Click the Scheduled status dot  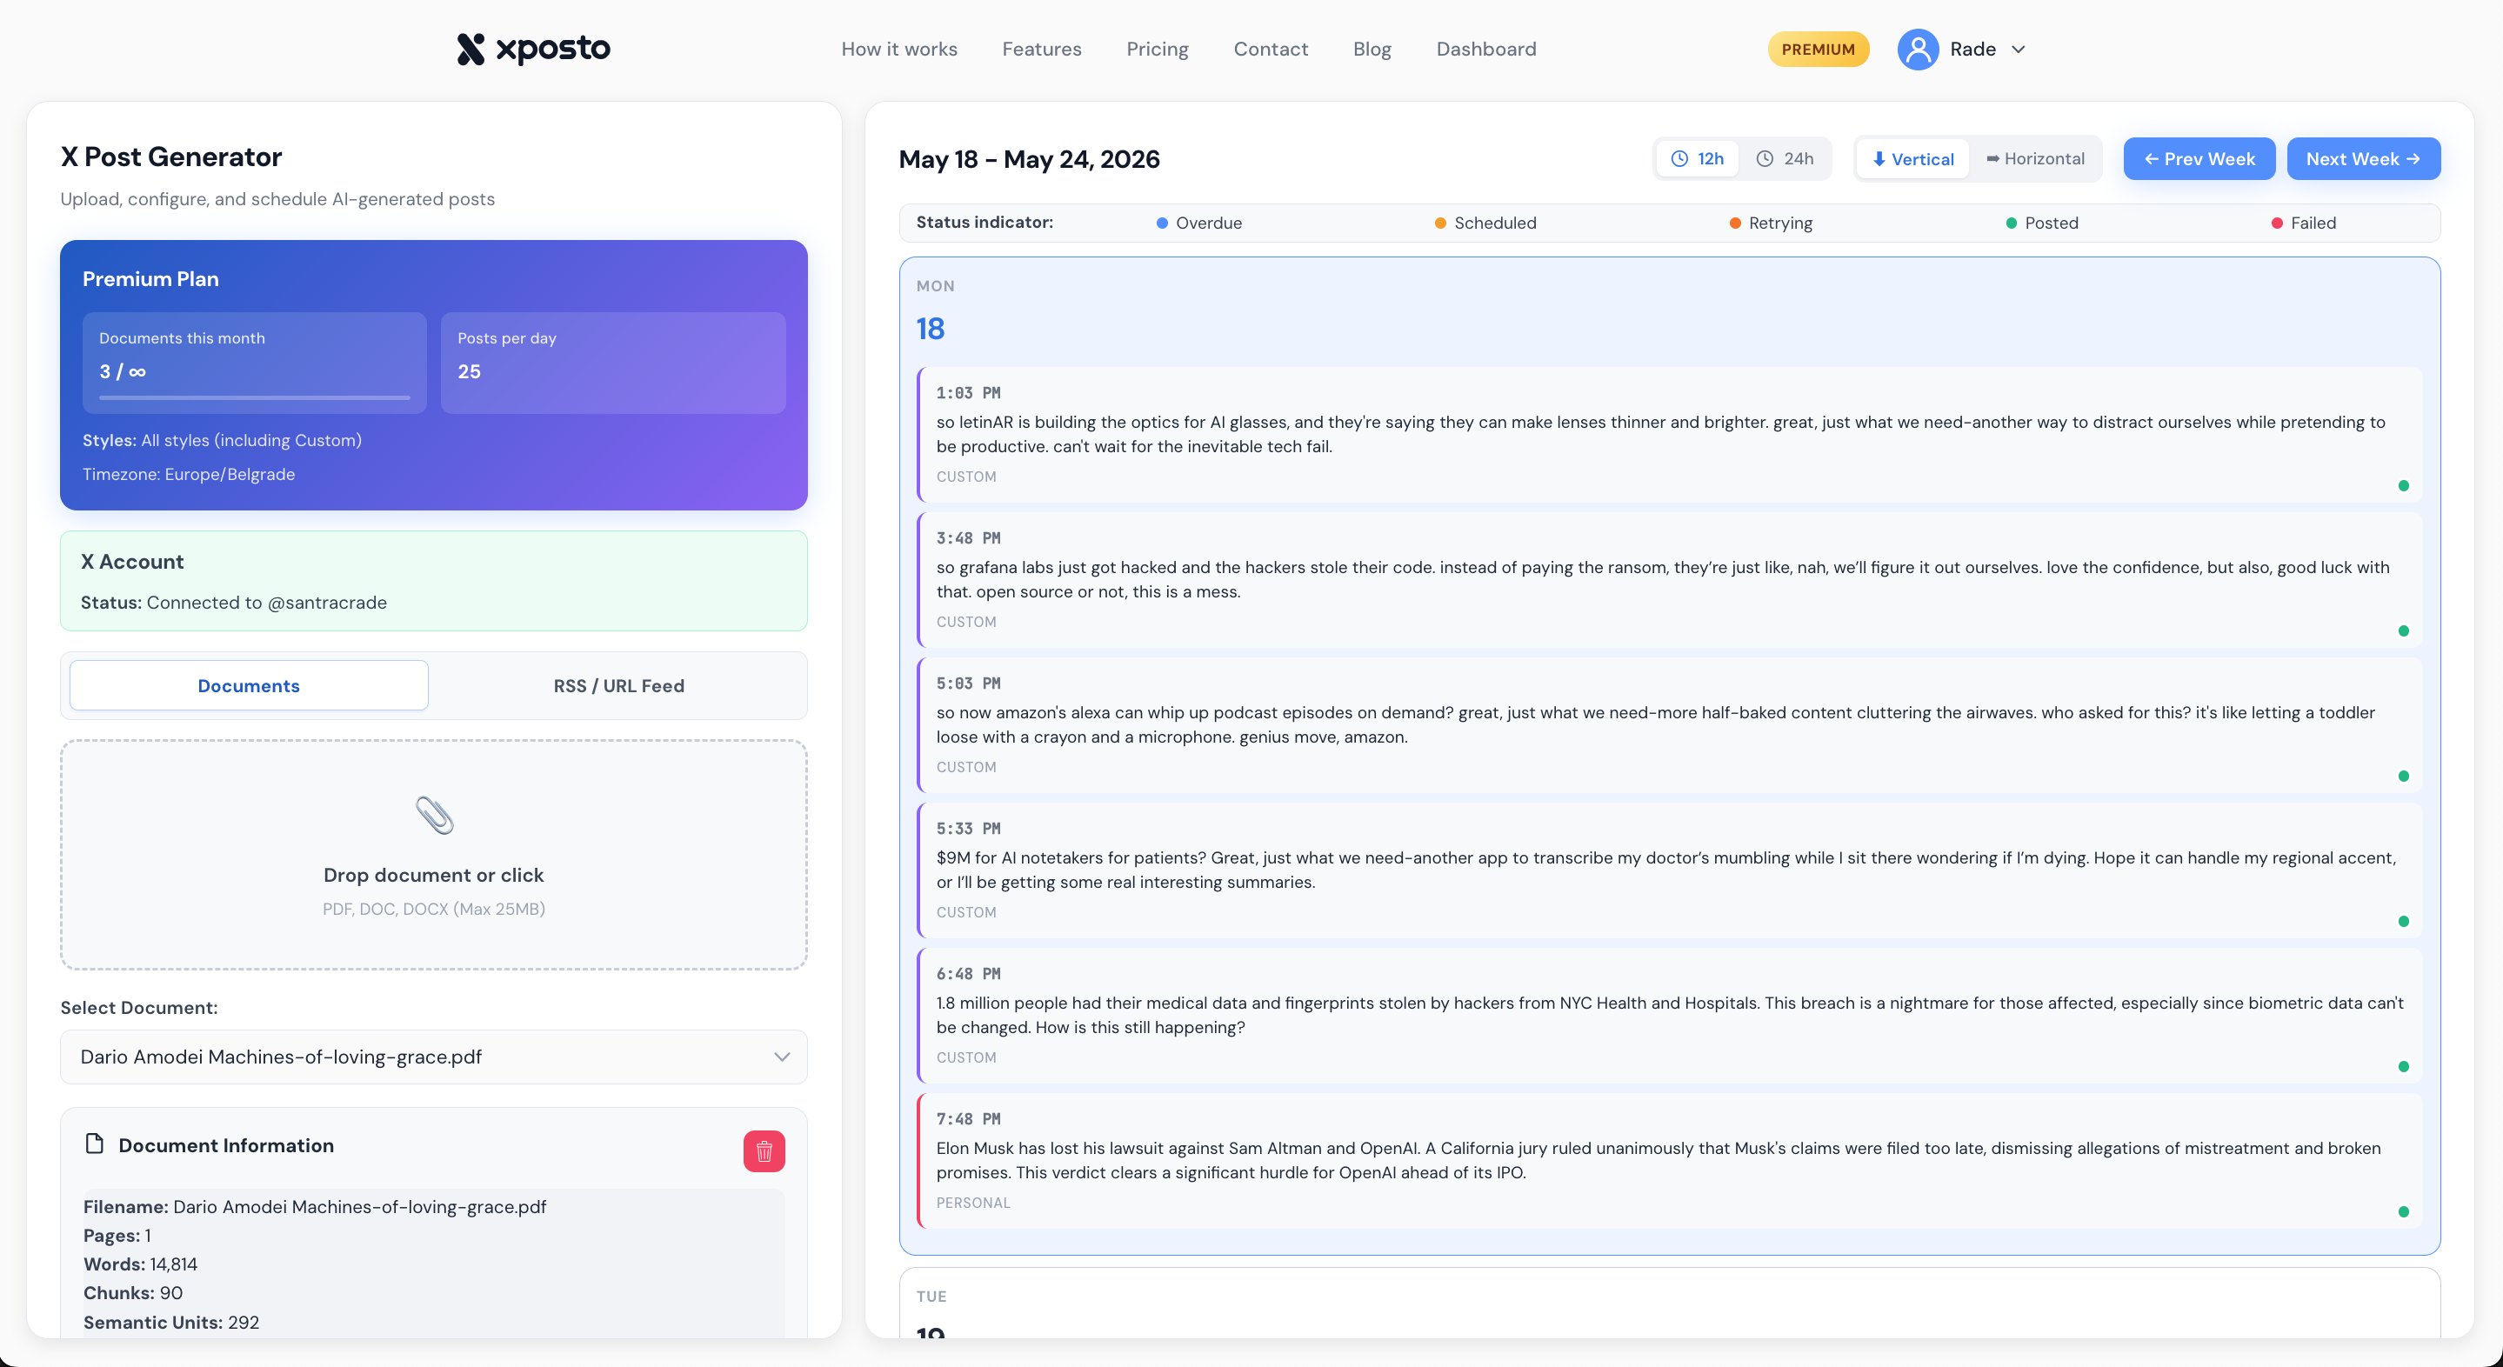click(x=1440, y=223)
